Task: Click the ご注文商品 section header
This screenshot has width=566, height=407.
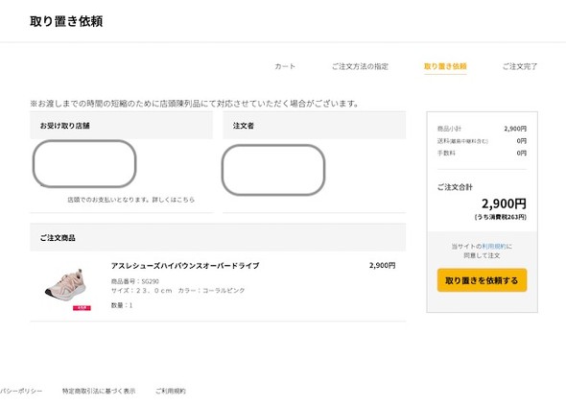Action: 218,238
